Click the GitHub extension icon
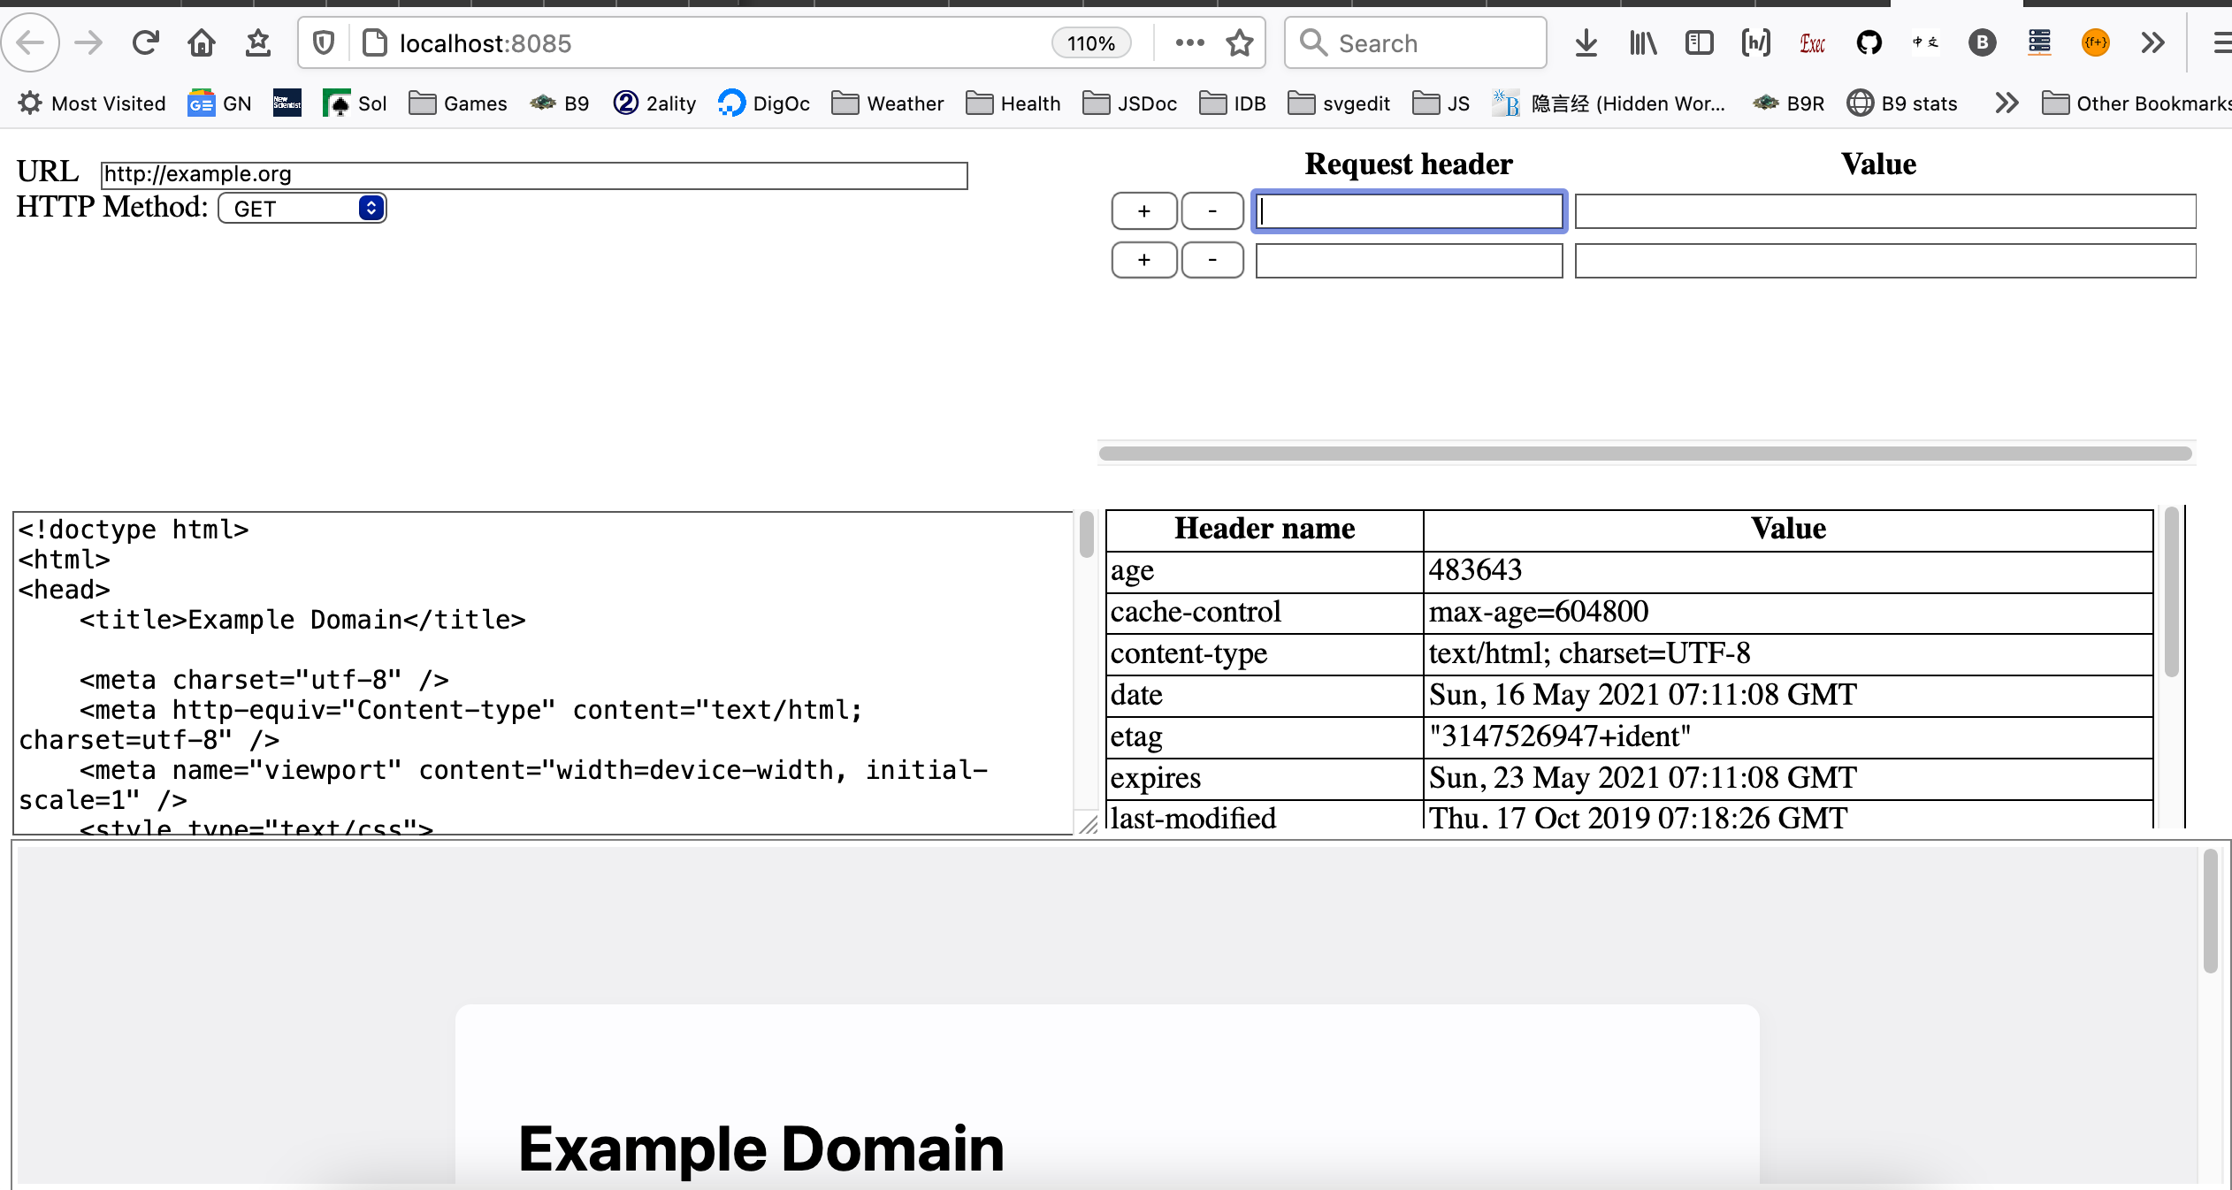The image size is (2232, 1190). click(x=1869, y=42)
